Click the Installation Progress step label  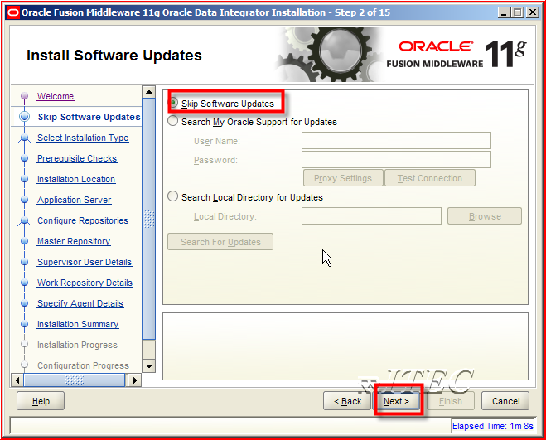(x=77, y=345)
